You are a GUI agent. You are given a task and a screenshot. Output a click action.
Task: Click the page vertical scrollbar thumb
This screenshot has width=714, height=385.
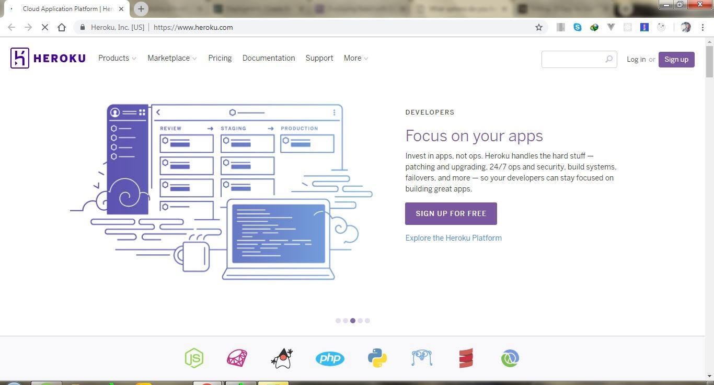[x=709, y=62]
